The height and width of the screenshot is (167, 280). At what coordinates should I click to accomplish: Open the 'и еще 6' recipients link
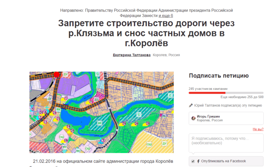click(166, 16)
